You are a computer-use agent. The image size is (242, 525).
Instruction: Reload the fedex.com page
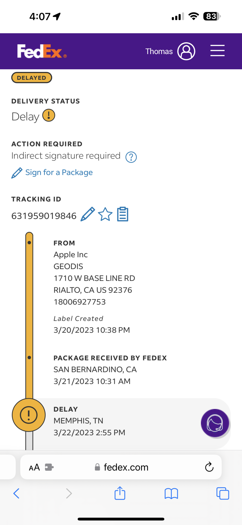click(209, 467)
